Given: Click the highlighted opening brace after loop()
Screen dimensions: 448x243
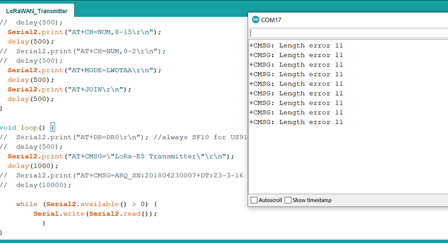Looking at the screenshot, I should click(x=53, y=127).
